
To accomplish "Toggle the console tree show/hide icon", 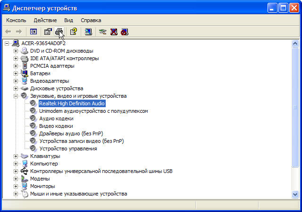I will pyautogui.click(x=34, y=31).
